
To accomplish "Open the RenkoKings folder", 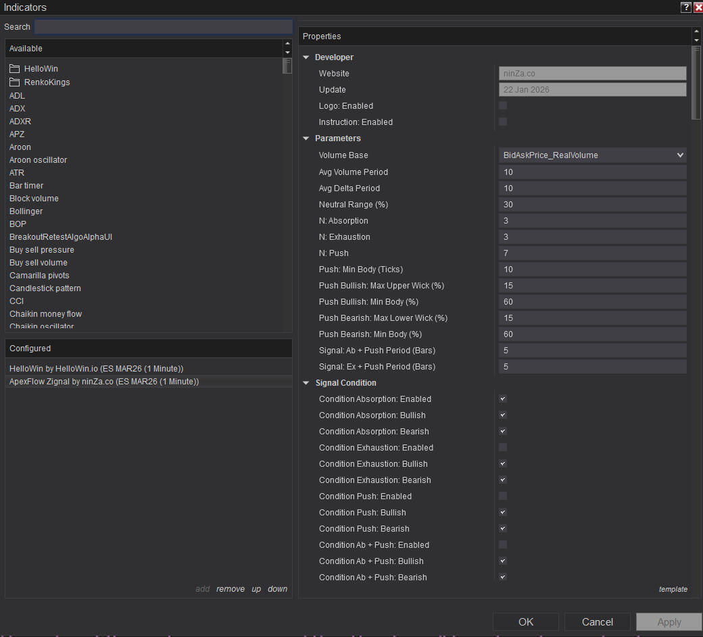I will [x=46, y=82].
